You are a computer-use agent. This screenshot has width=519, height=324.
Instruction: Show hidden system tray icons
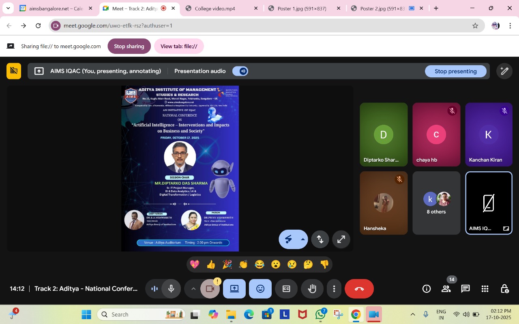(x=413, y=314)
